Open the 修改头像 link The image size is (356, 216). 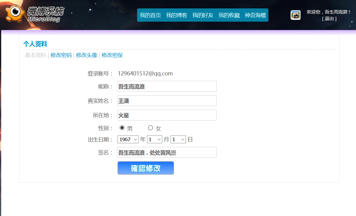tap(86, 55)
